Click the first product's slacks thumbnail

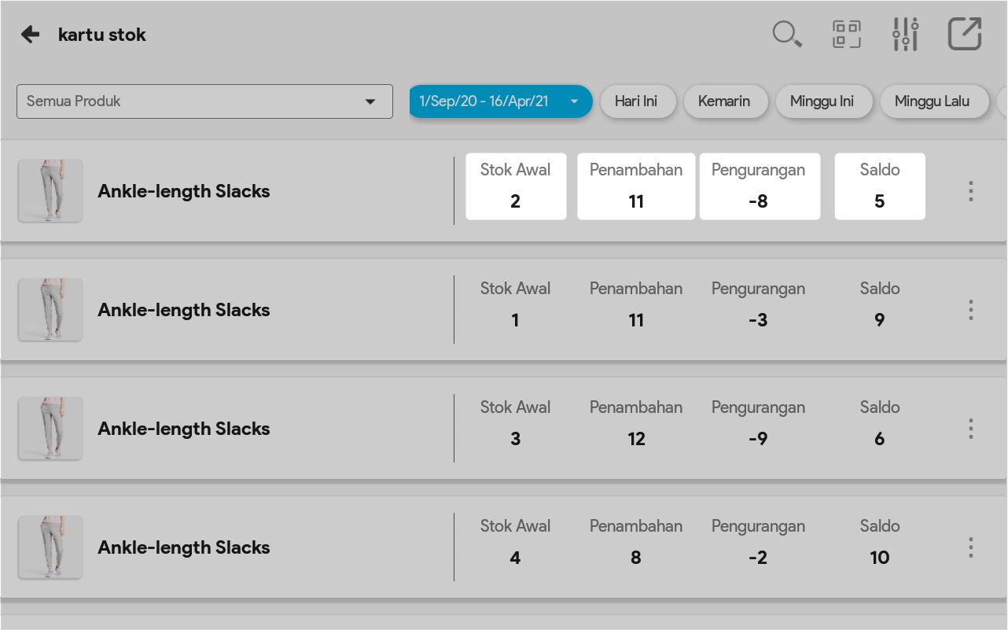coord(50,191)
